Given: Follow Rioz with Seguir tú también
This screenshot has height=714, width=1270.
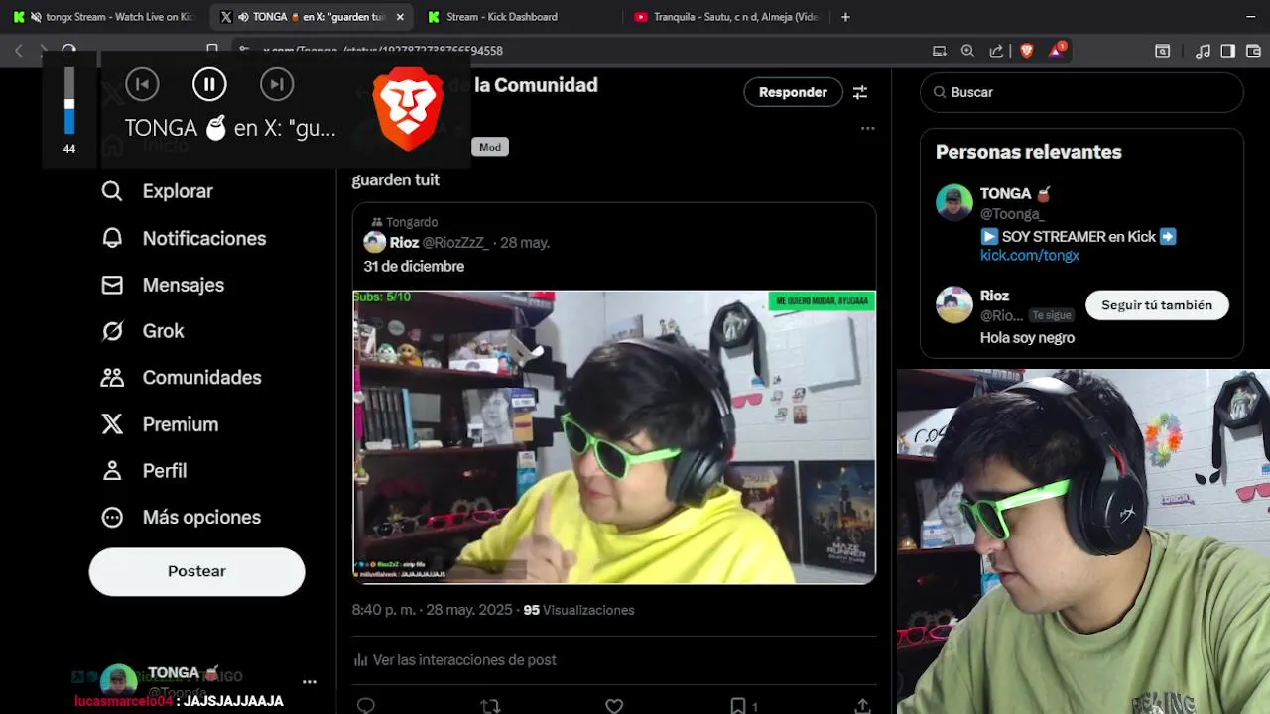Looking at the screenshot, I should coord(1157,305).
